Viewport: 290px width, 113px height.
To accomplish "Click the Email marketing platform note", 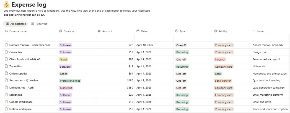I will (x=268, y=95).
